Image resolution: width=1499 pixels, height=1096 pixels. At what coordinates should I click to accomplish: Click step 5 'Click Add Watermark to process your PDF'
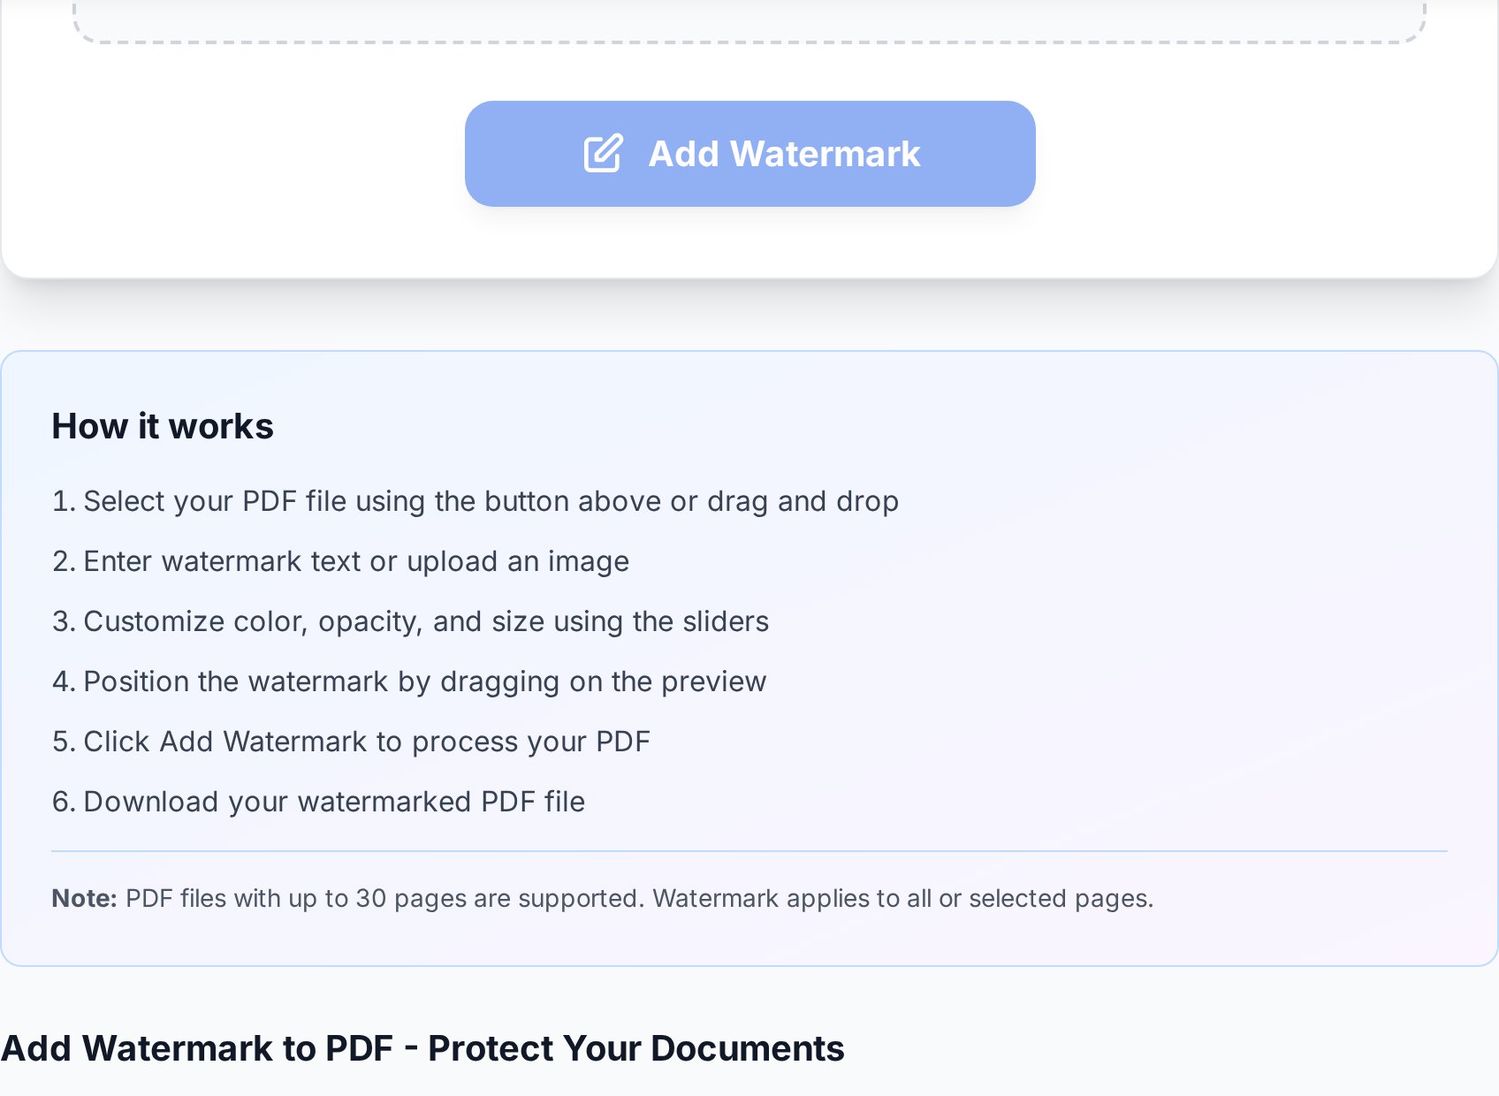pos(351,742)
